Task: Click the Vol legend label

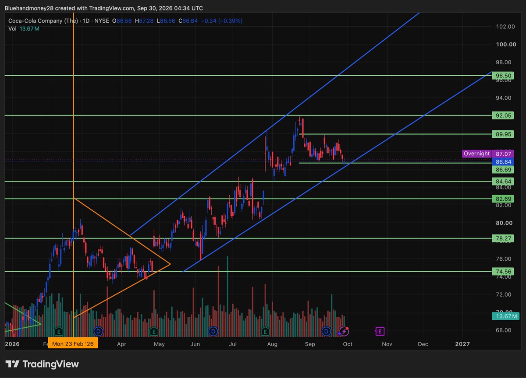Action: pyautogui.click(x=13, y=29)
